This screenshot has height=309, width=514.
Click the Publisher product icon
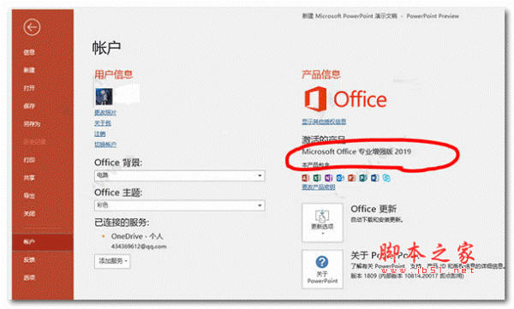pyautogui.click(x=363, y=177)
